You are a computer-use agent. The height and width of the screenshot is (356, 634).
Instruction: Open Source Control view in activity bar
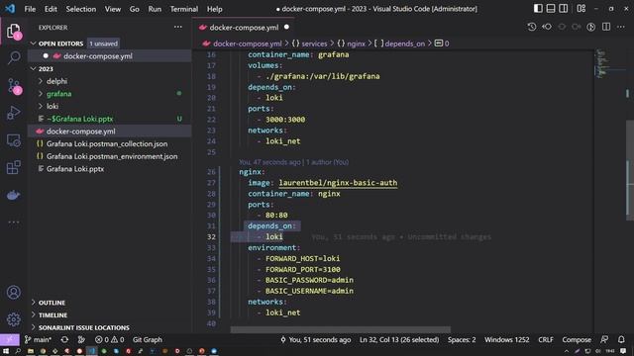13,86
